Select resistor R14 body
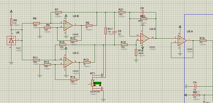 (x=74, y=80)
